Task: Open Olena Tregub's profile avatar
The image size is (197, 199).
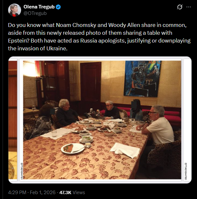Action: point(15,10)
